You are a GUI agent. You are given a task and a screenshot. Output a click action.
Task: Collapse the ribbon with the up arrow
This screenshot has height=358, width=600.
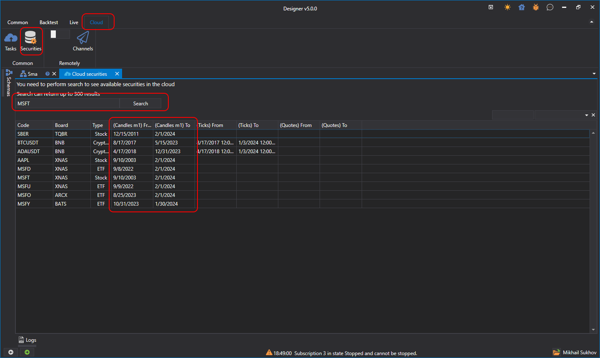(x=592, y=22)
